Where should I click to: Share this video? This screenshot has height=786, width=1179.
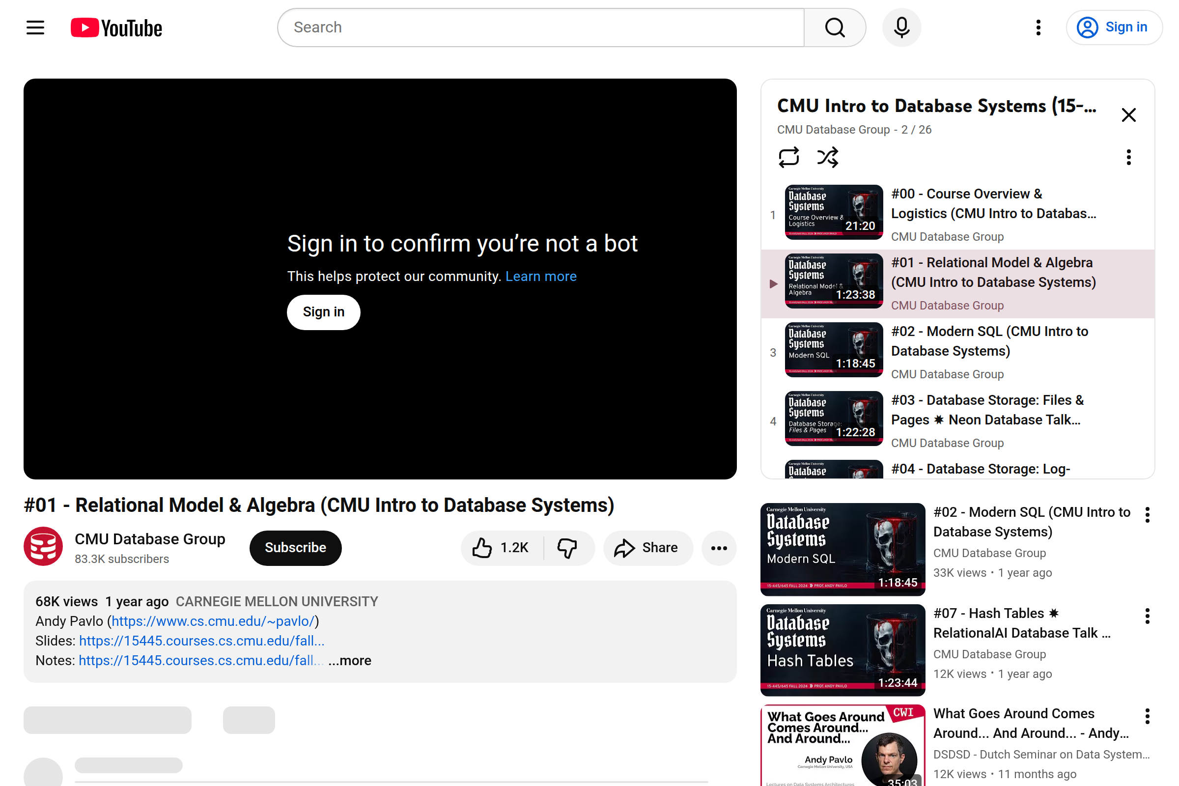point(647,548)
